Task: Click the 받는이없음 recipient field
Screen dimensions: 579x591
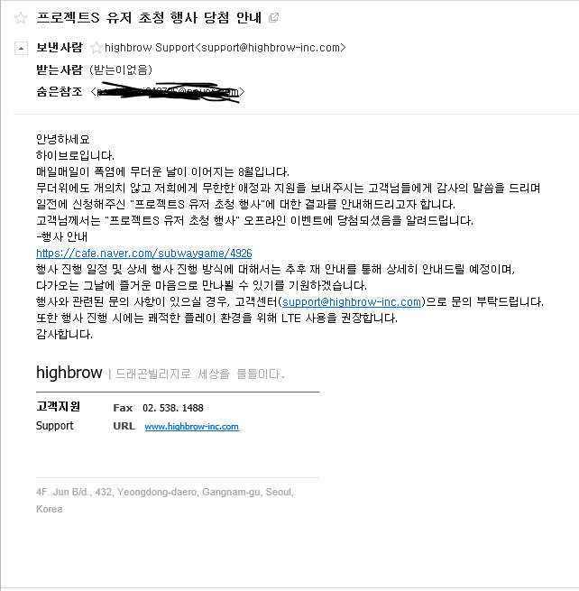Action: click(121, 69)
